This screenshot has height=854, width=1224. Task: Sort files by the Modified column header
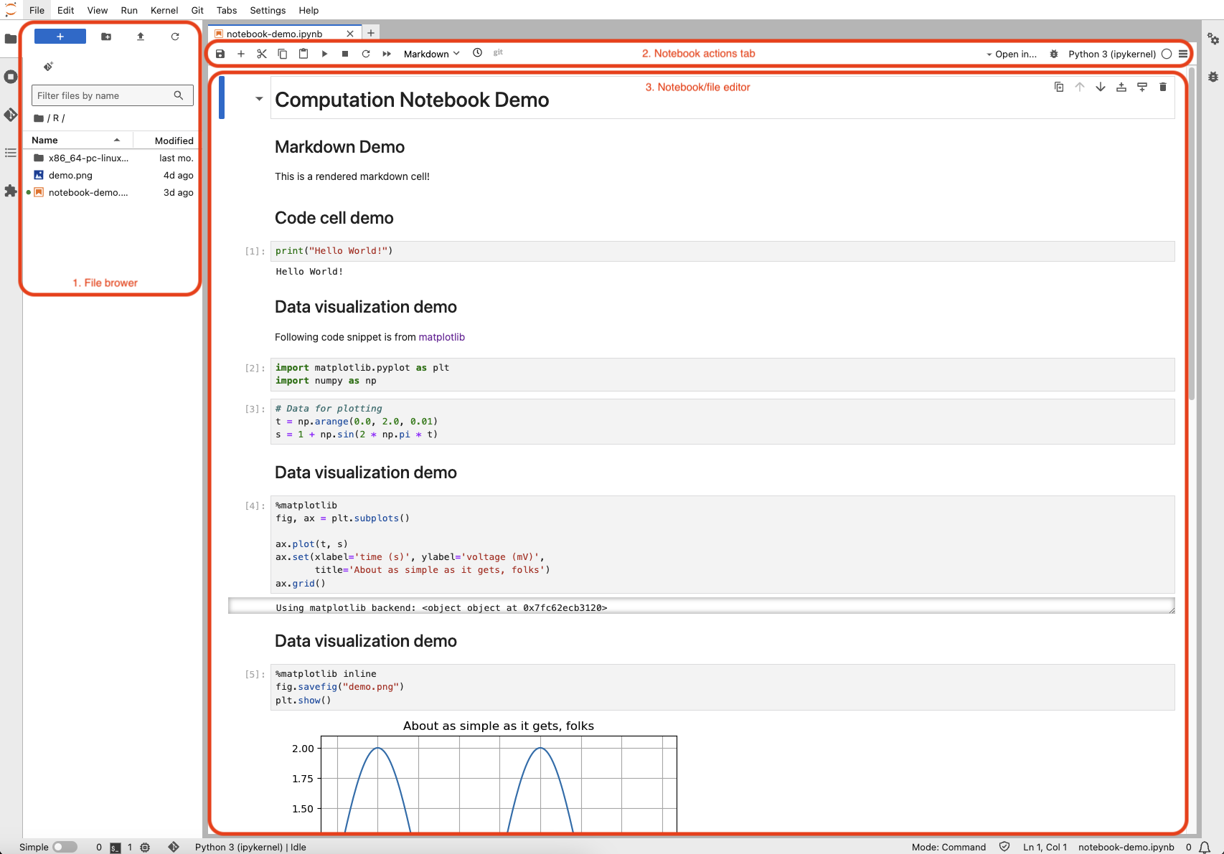click(x=165, y=141)
